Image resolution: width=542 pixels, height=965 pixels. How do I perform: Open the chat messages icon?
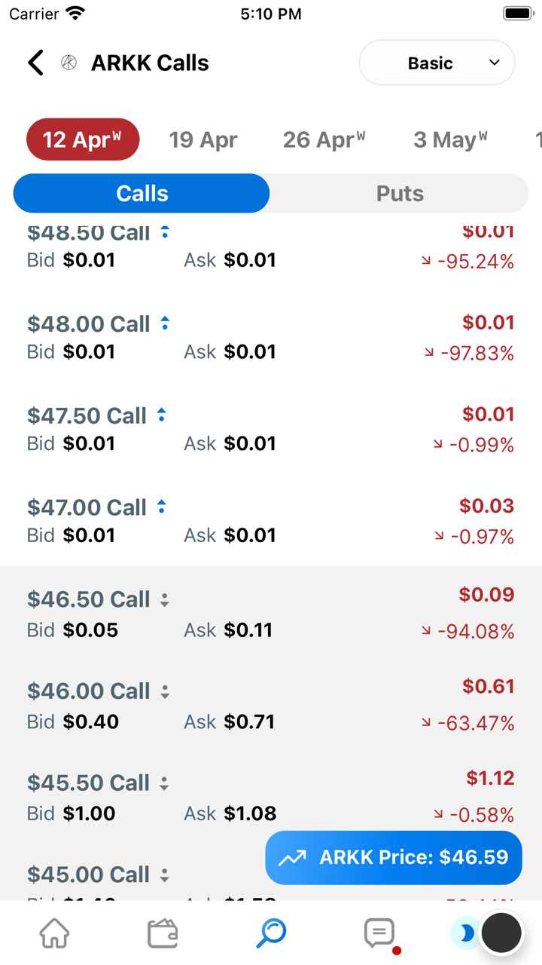pos(379,933)
